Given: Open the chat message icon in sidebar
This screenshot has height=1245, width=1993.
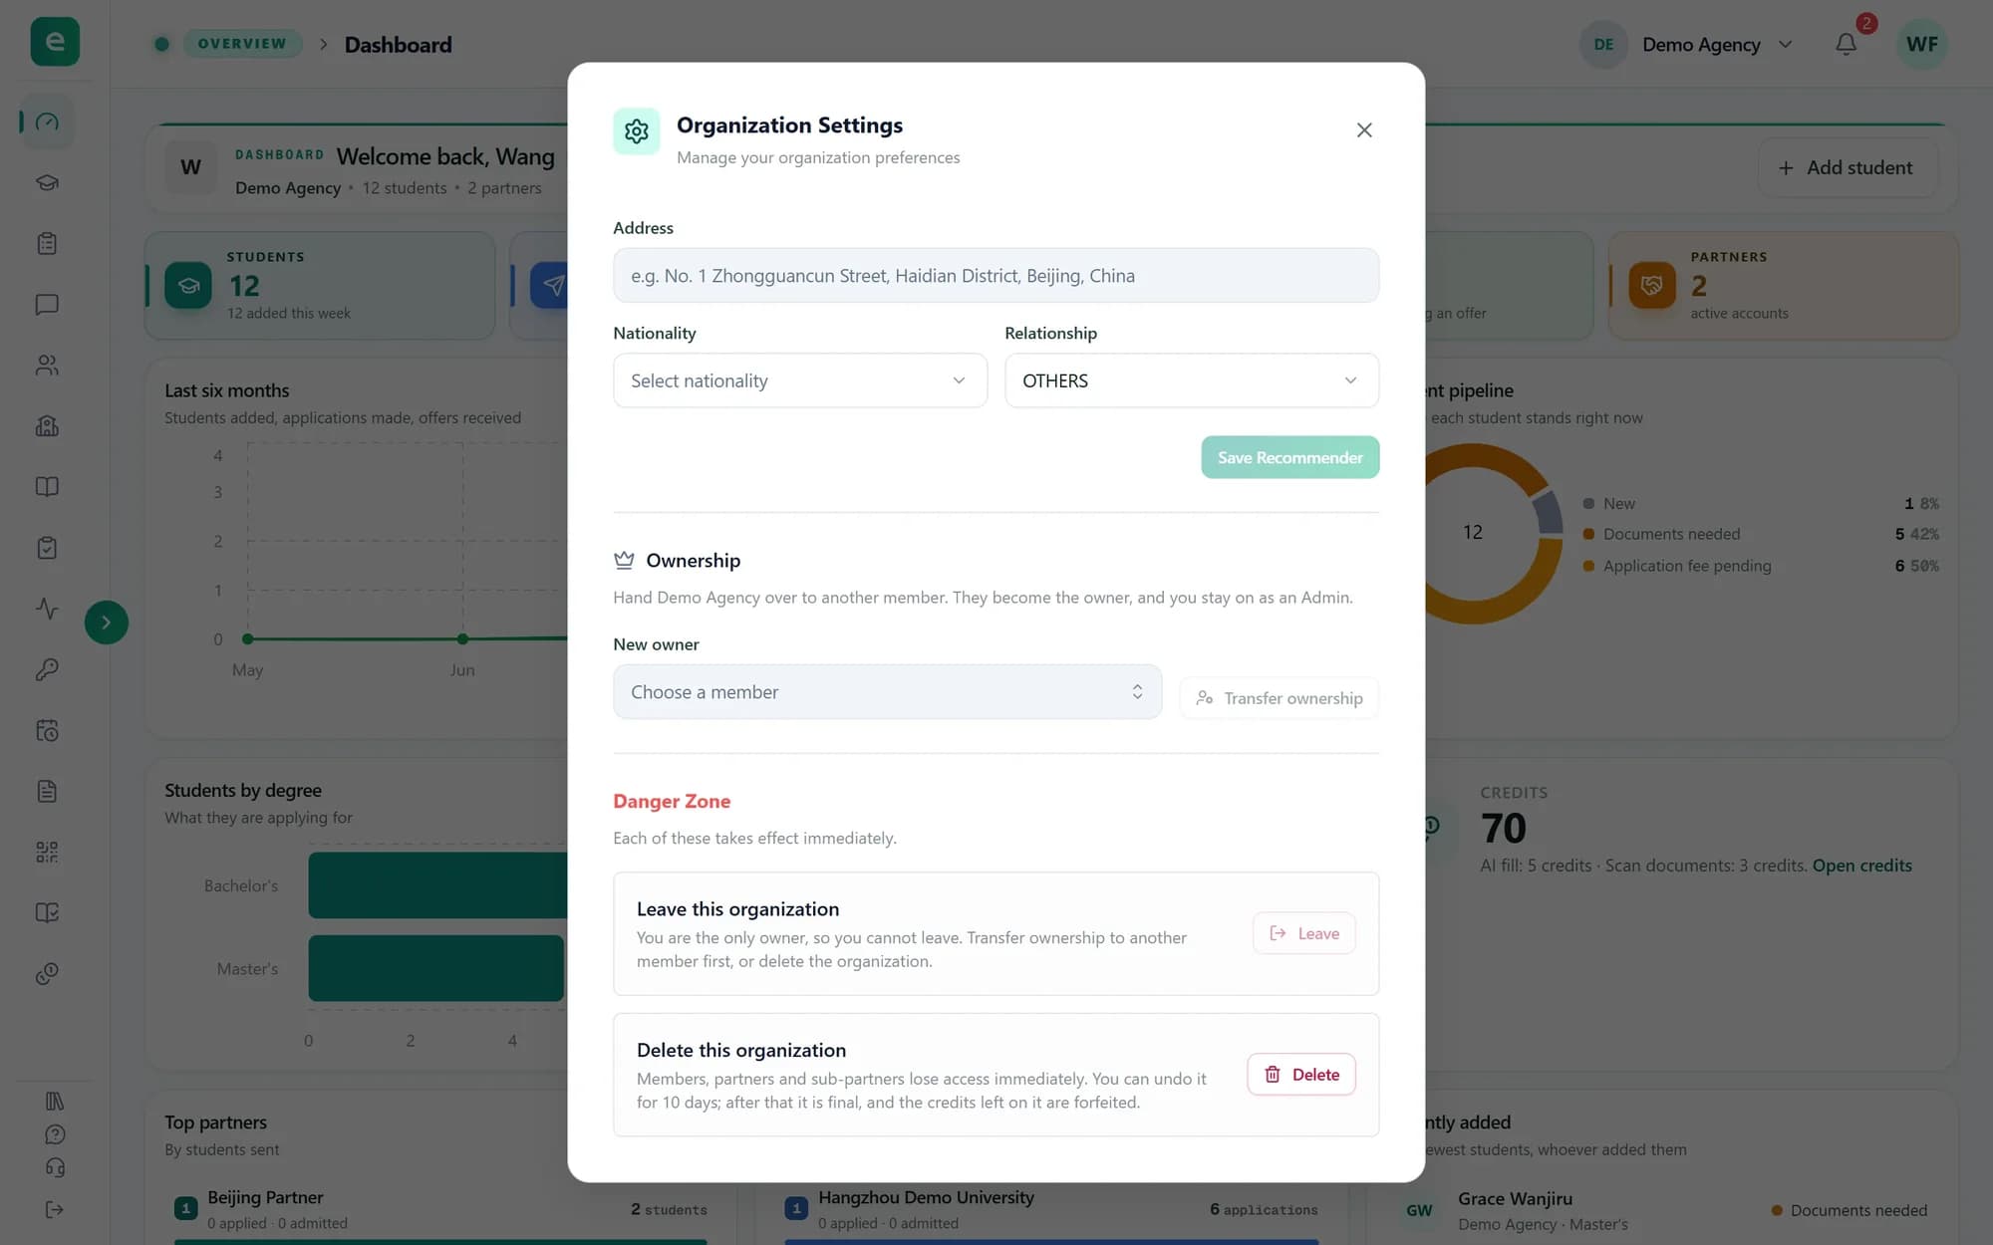Looking at the screenshot, I should 47,305.
